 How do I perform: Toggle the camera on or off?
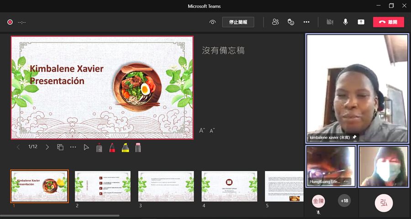point(330,22)
